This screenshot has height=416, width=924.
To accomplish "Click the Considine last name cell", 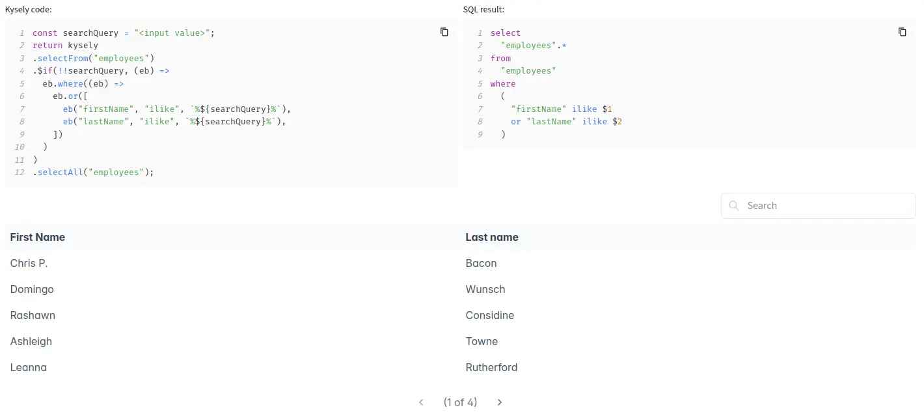I will click(x=490, y=315).
